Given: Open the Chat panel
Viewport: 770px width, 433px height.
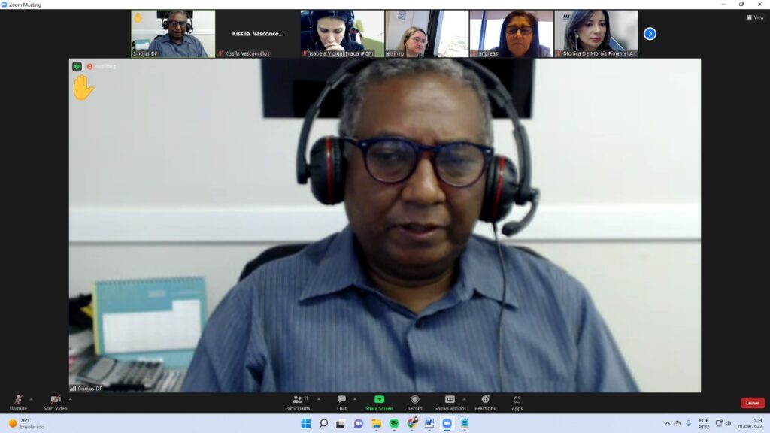Looking at the screenshot, I should tap(341, 401).
